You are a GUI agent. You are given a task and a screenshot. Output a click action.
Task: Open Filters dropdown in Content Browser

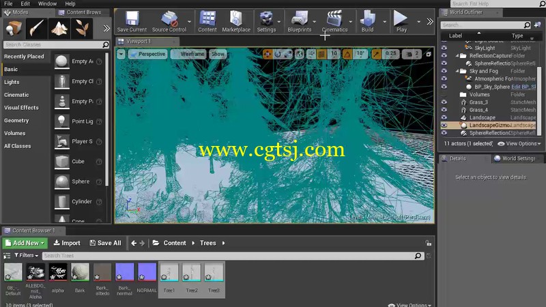[27, 255]
